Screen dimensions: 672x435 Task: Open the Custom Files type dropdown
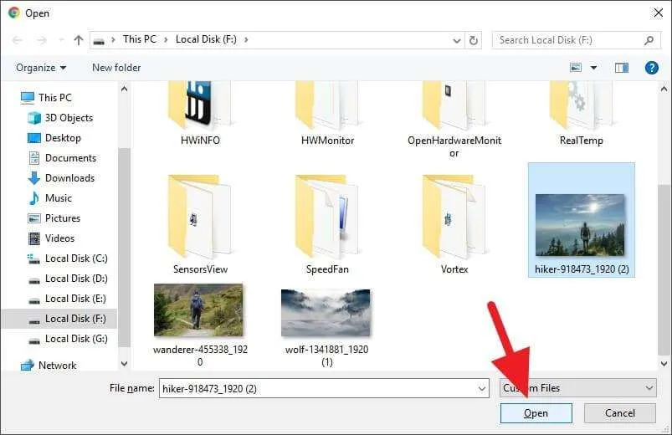tap(577, 388)
